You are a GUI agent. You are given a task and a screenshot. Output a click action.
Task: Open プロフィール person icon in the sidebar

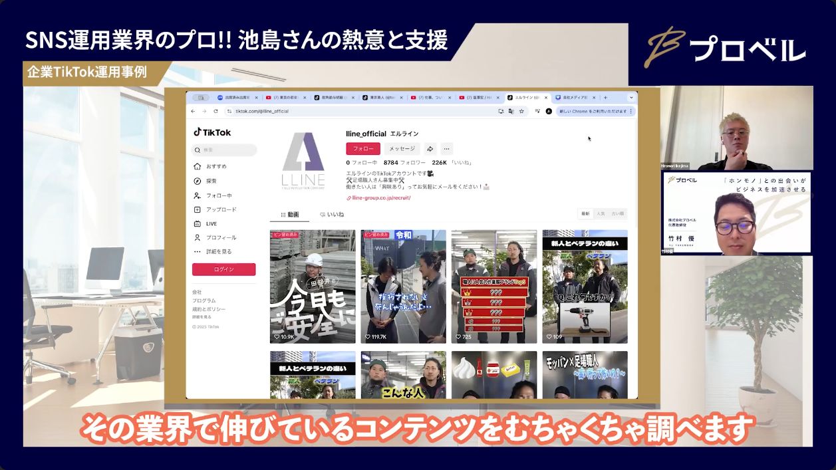(197, 237)
